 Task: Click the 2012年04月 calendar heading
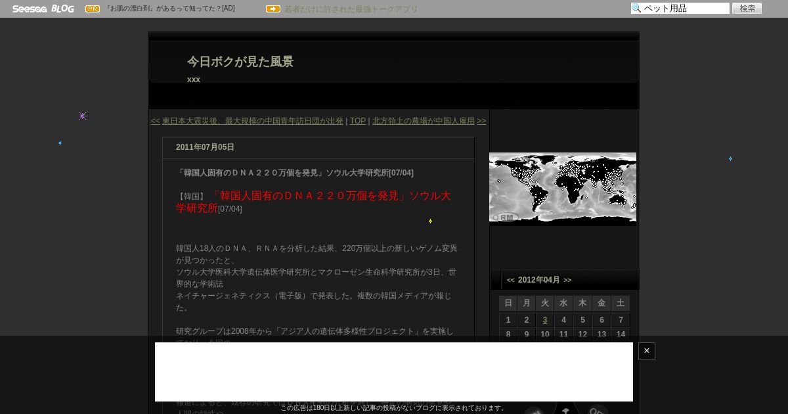[539, 280]
